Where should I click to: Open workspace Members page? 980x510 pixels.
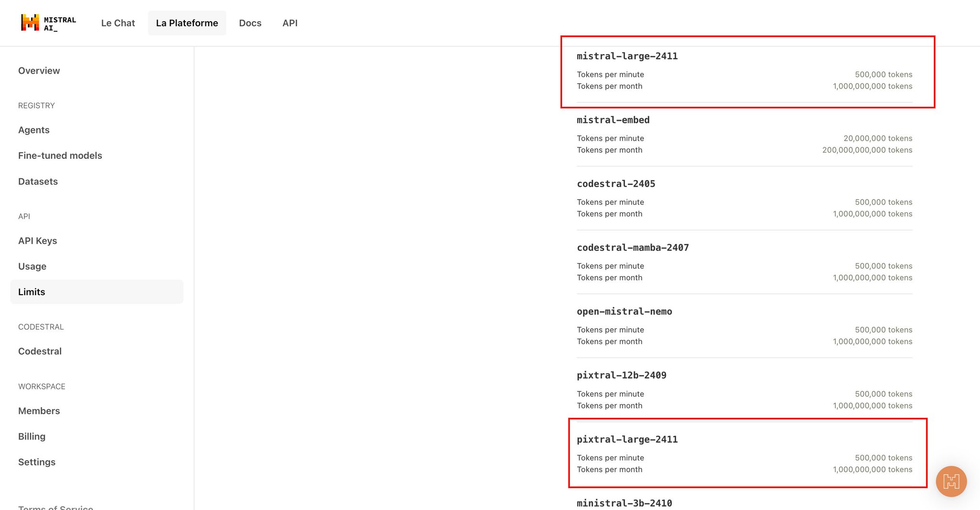click(39, 411)
